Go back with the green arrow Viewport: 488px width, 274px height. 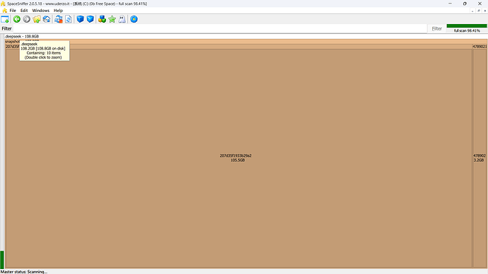point(17,19)
